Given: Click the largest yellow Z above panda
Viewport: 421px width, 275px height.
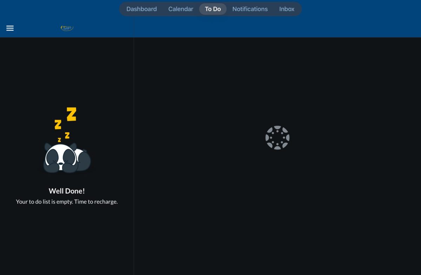Looking at the screenshot, I should pyautogui.click(x=72, y=114).
